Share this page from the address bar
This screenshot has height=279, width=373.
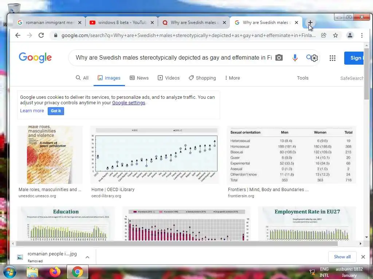tap(323, 35)
